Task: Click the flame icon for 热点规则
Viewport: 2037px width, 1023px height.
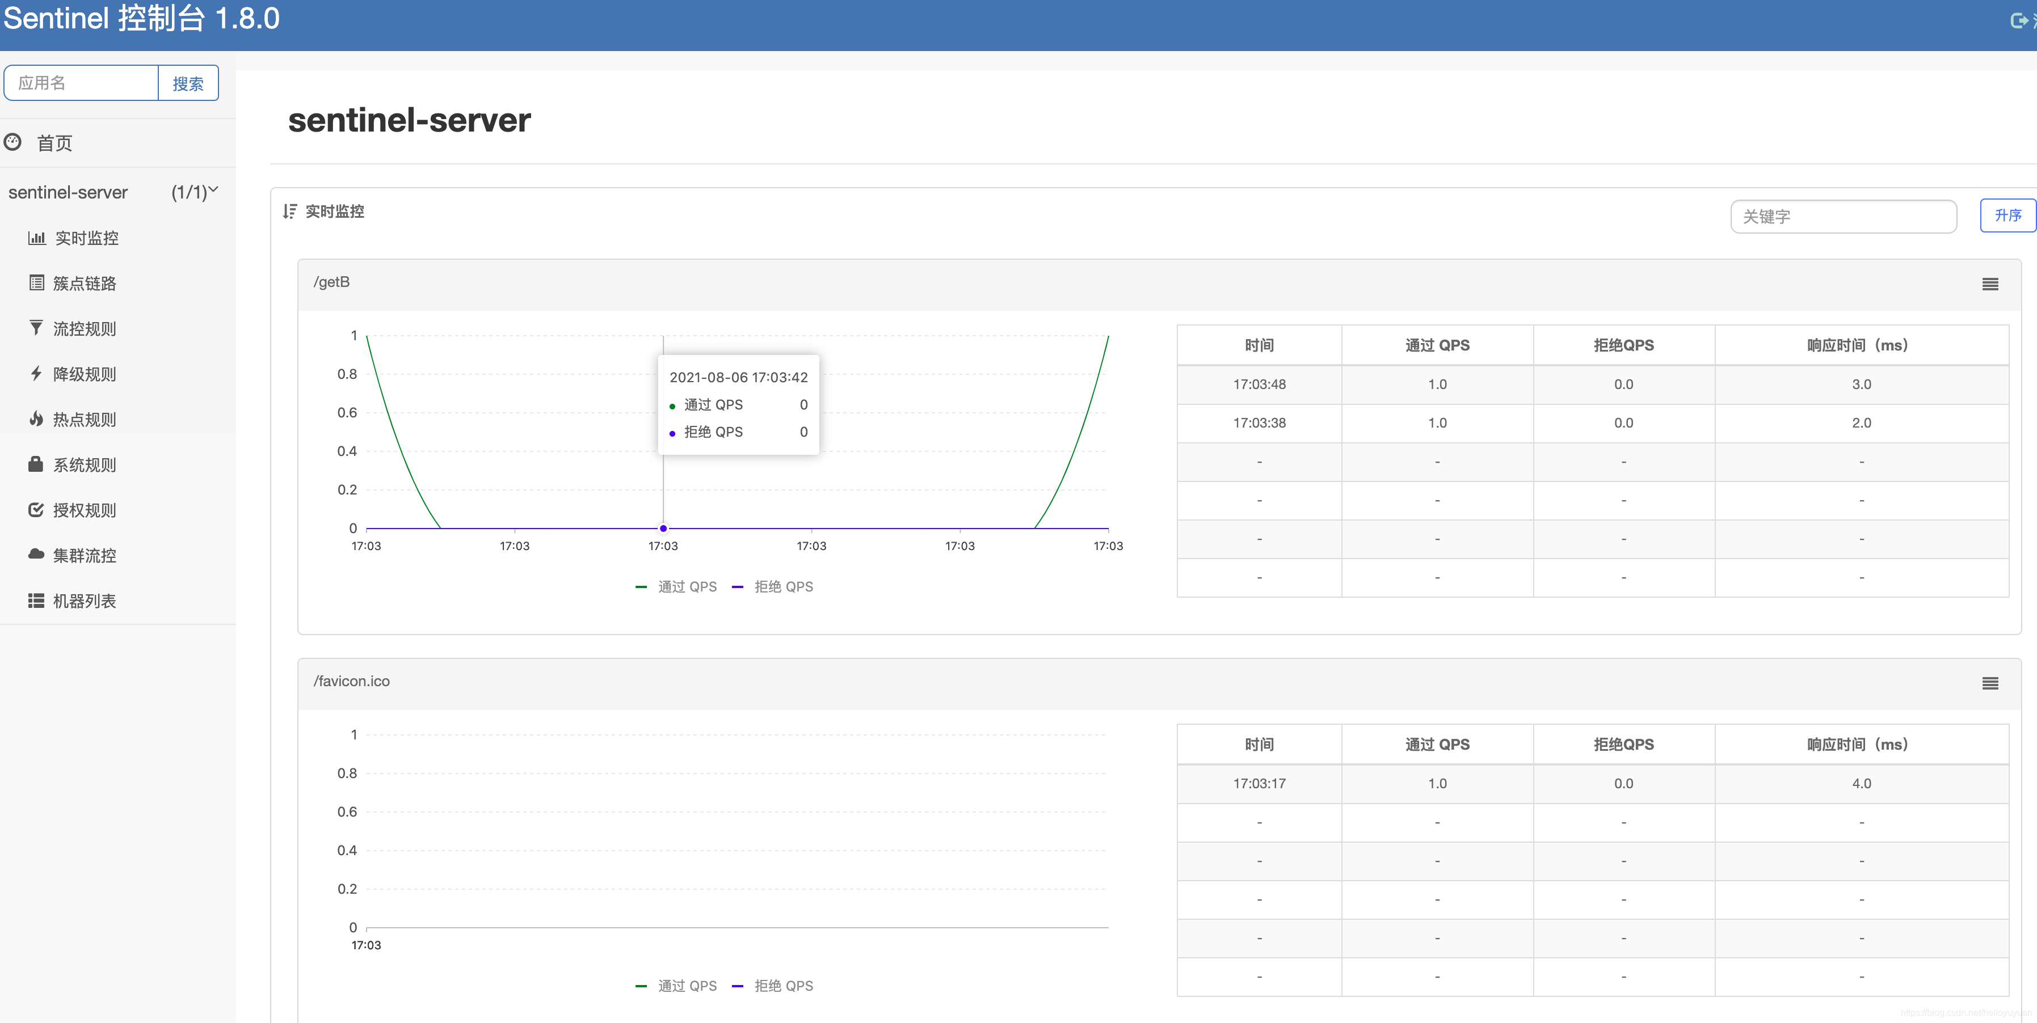Action: point(36,419)
